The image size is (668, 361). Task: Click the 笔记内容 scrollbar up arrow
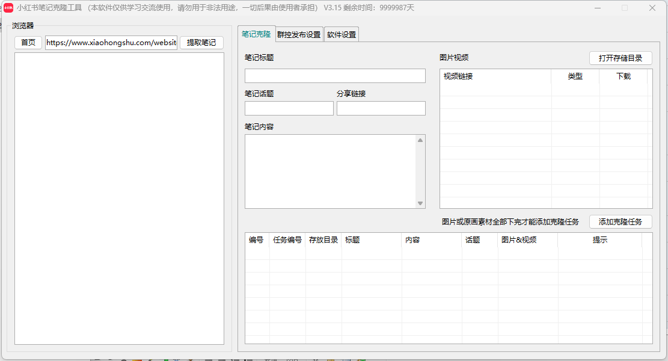[420, 140]
